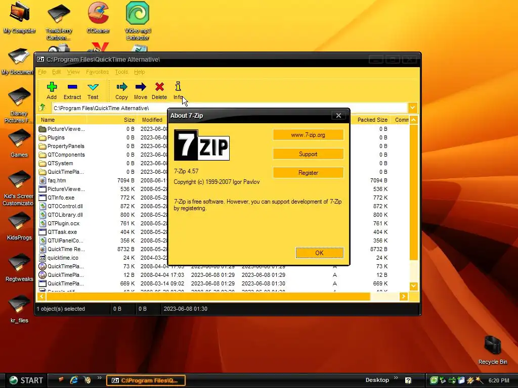Click the vertical scrollbar down arrow
This screenshot has height=388, width=518.
point(414,286)
